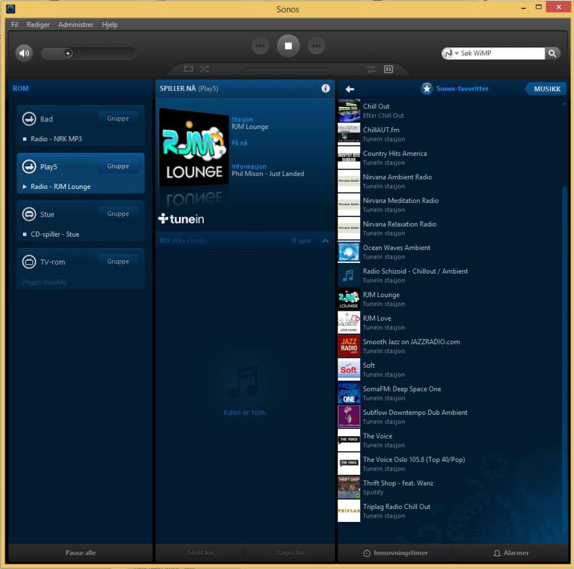
Task: Toggle repeat mode icon
Action: 188,69
